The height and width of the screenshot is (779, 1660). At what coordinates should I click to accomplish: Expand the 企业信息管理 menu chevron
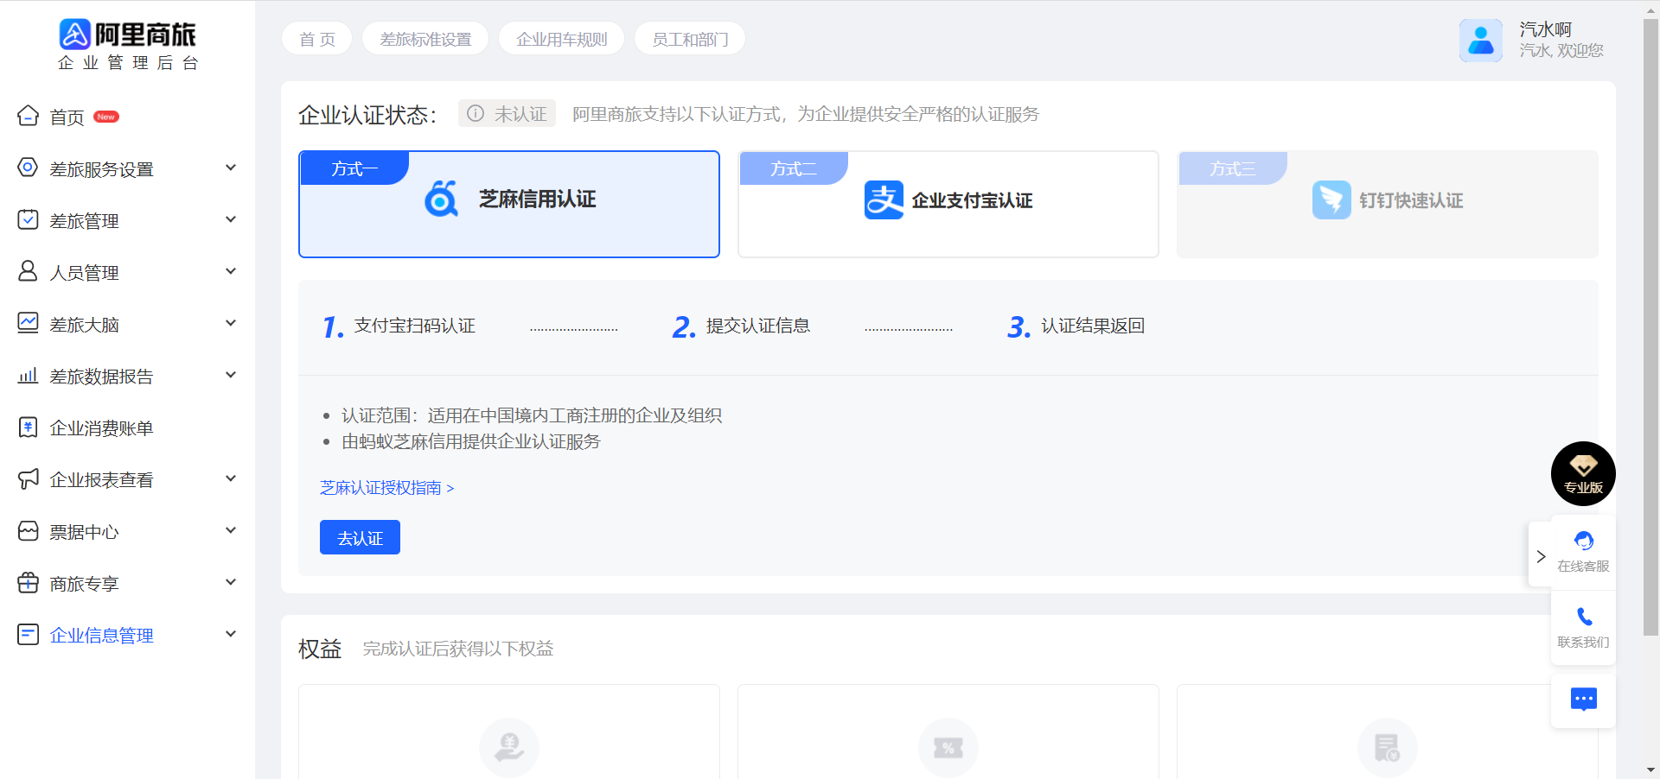[x=231, y=634]
